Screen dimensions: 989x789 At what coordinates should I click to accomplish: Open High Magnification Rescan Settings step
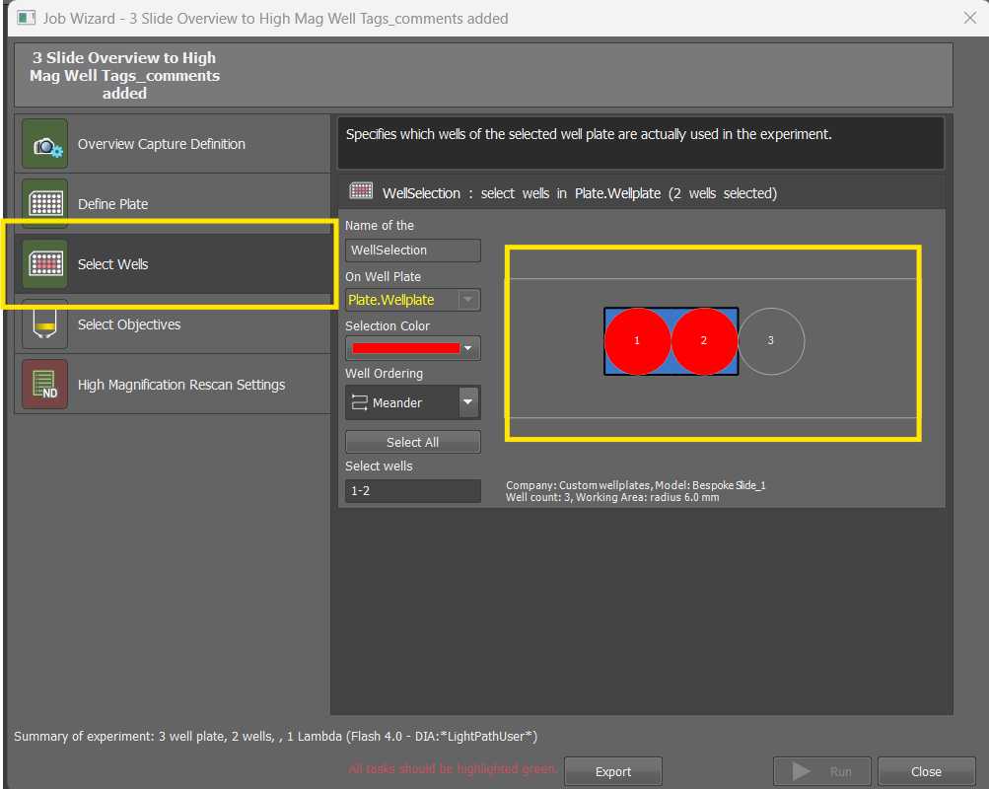click(x=181, y=385)
